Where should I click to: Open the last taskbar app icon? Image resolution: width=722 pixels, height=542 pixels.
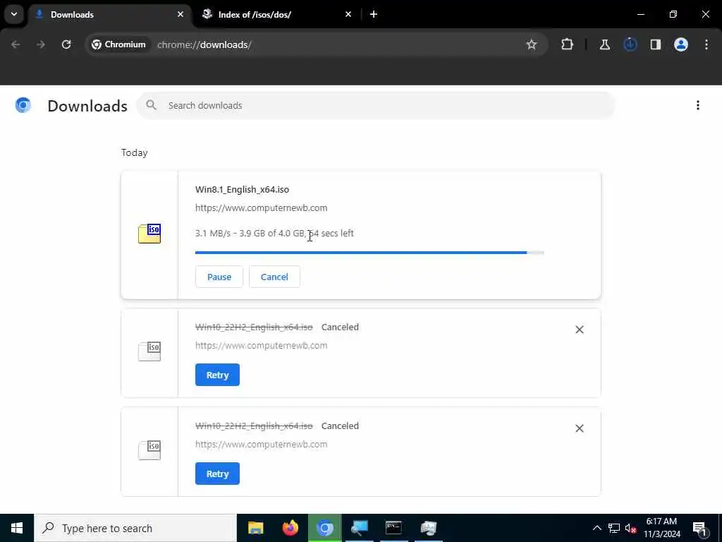point(428,528)
